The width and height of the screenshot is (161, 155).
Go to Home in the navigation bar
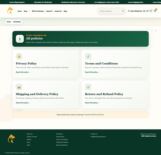tap(20, 11)
